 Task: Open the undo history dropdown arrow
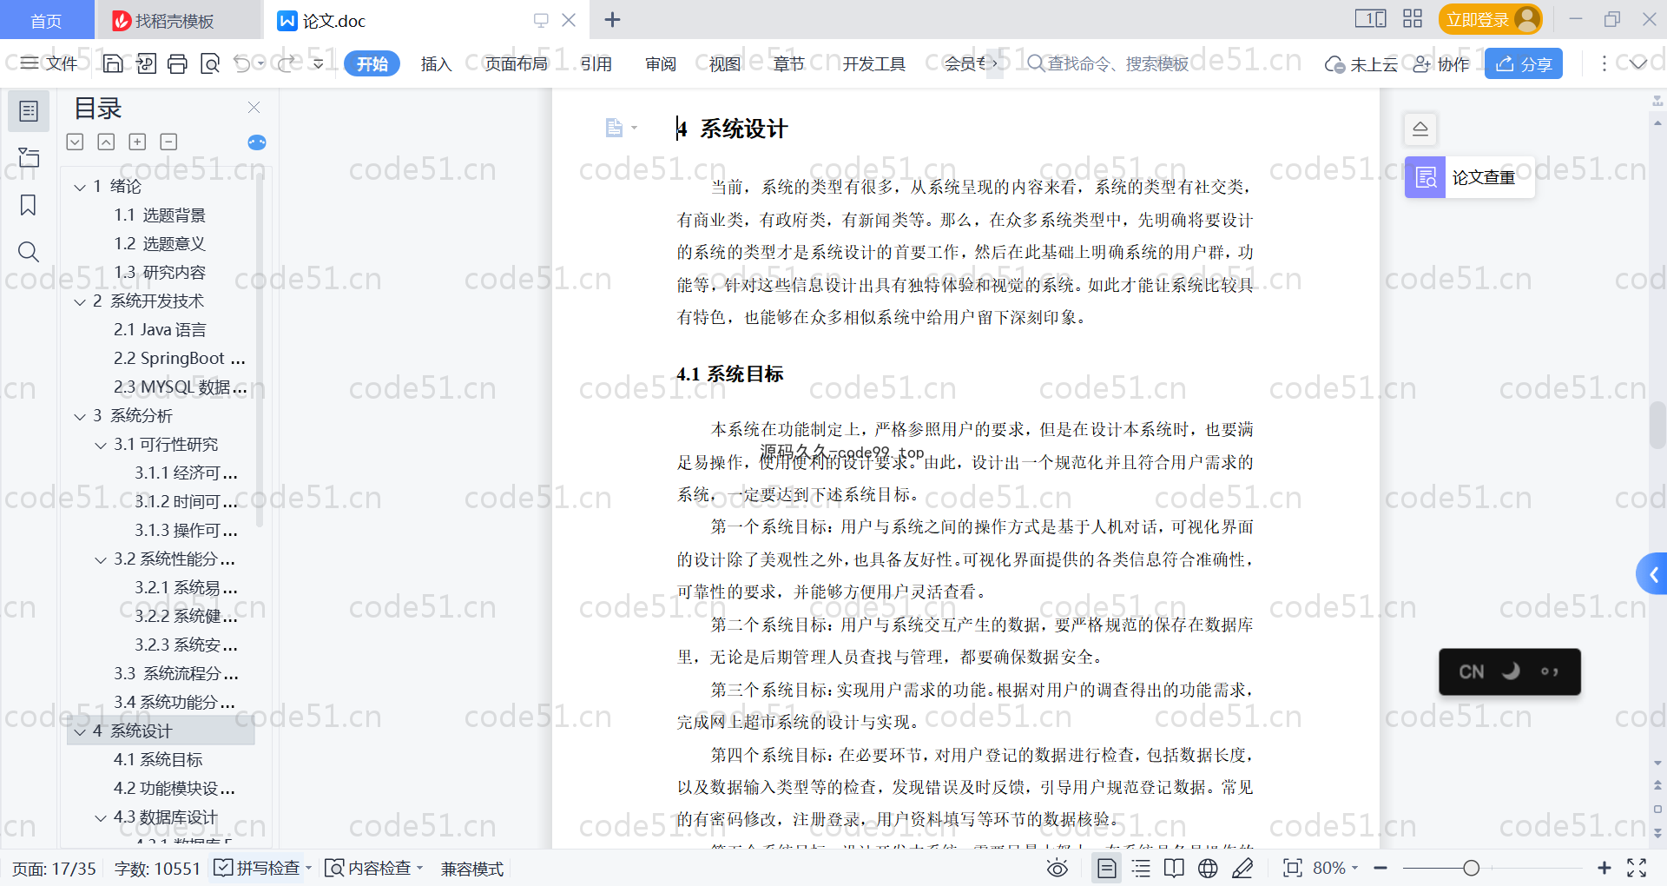click(260, 63)
